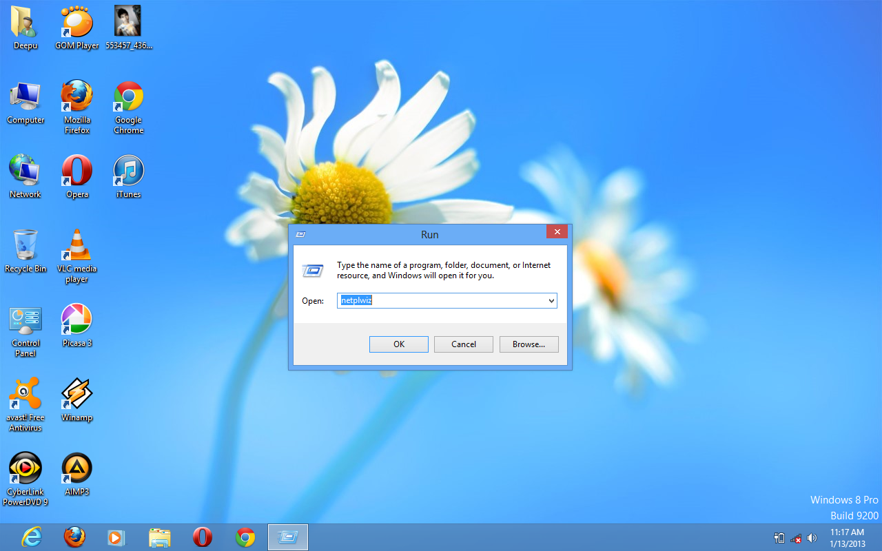Open File Explorer from the taskbar
The height and width of the screenshot is (551, 882).
[159, 537]
